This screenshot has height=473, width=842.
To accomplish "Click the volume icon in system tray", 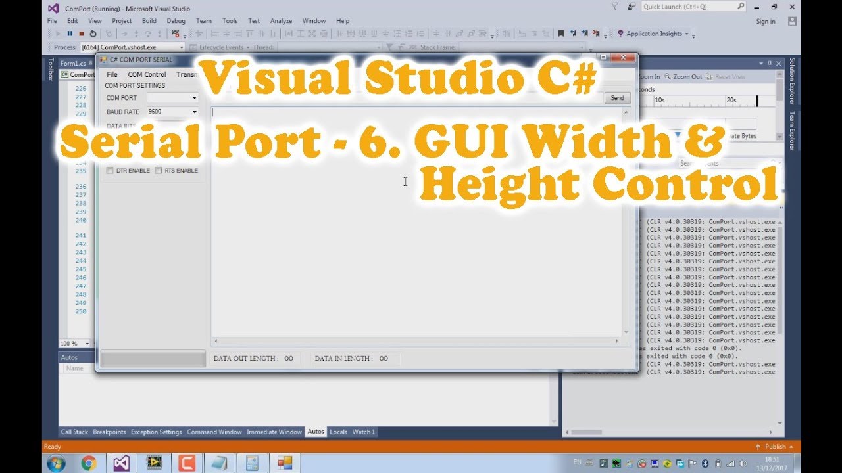I will (x=743, y=463).
